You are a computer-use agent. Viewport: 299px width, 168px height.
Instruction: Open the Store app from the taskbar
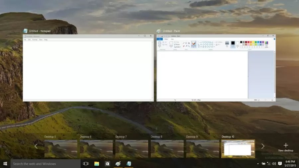pyautogui.click(x=107, y=164)
